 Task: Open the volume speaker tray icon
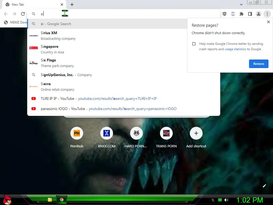[x=226, y=200]
